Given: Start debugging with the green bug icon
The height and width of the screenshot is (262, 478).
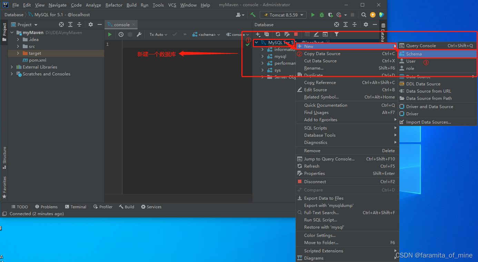Looking at the screenshot, I should (322, 15).
